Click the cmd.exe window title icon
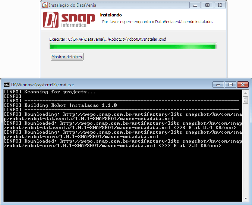 tap(7, 85)
